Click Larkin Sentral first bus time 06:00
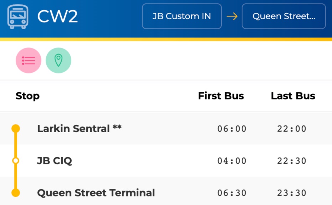 232,129
